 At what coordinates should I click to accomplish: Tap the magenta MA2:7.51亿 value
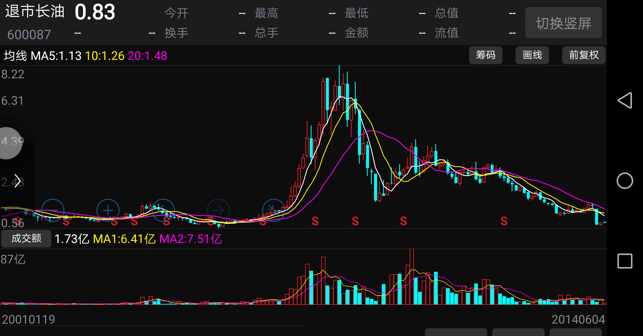pyautogui.click(x=191, y=239)
